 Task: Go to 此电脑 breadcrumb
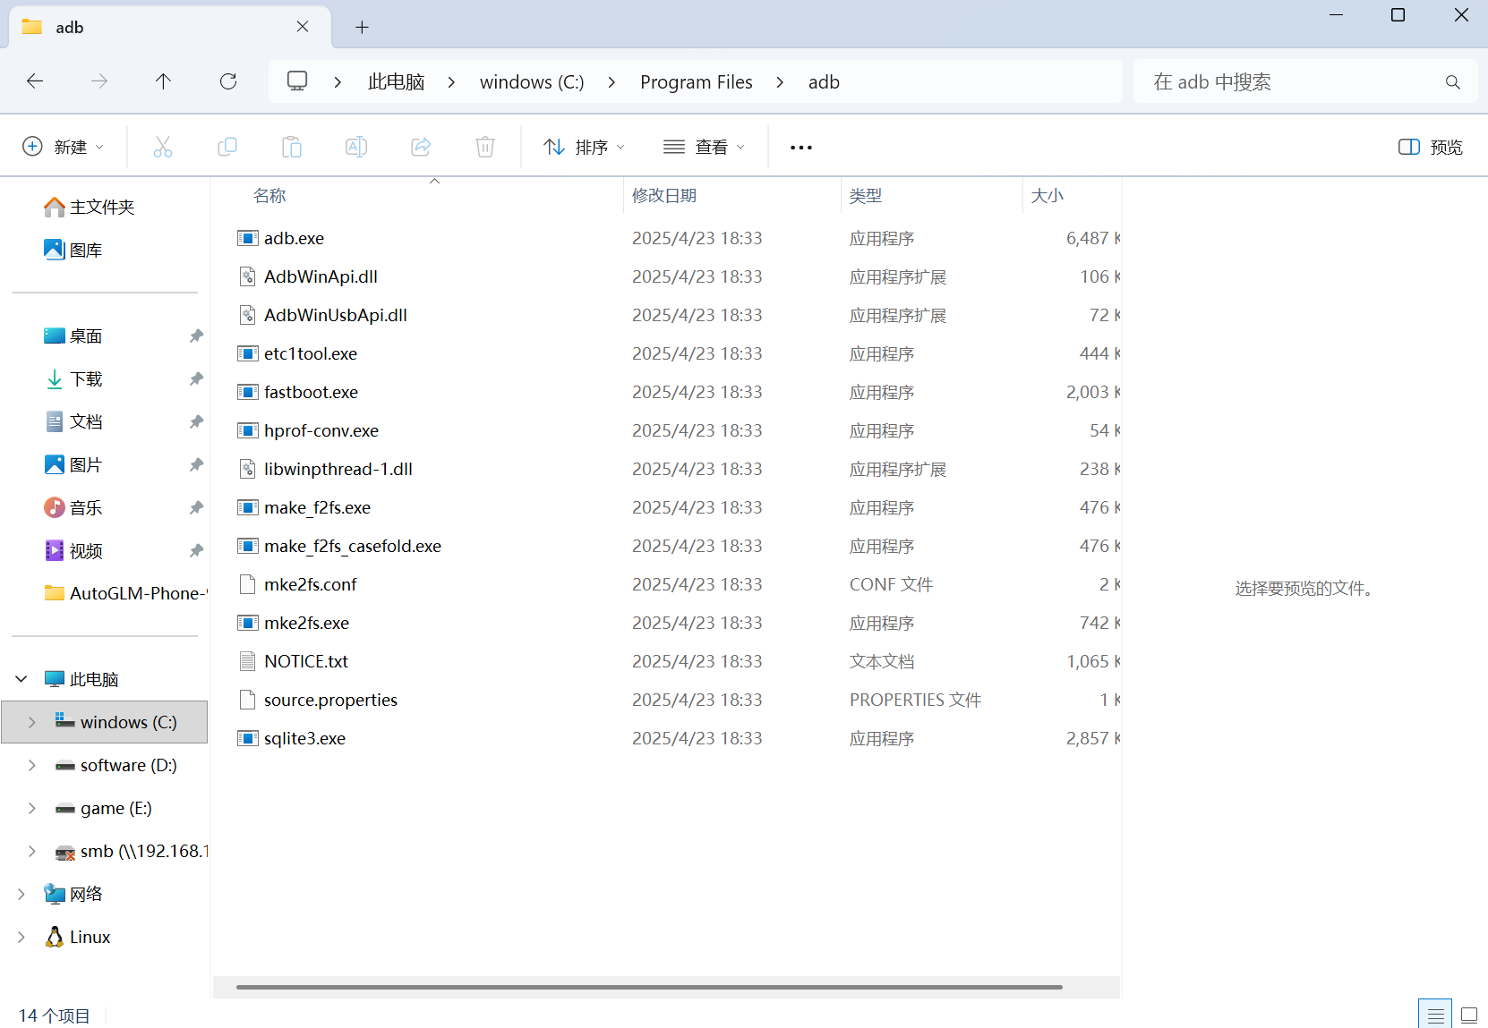[x=396, y=82]
